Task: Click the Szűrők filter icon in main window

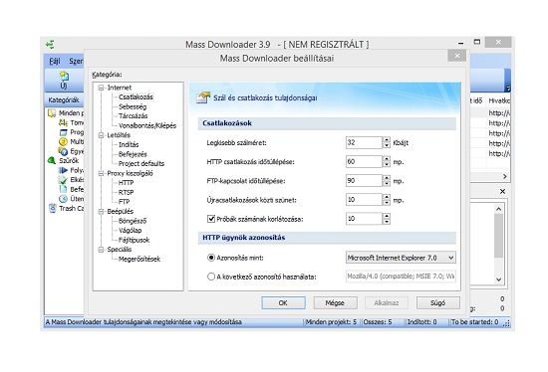Action: click(52, 160)
